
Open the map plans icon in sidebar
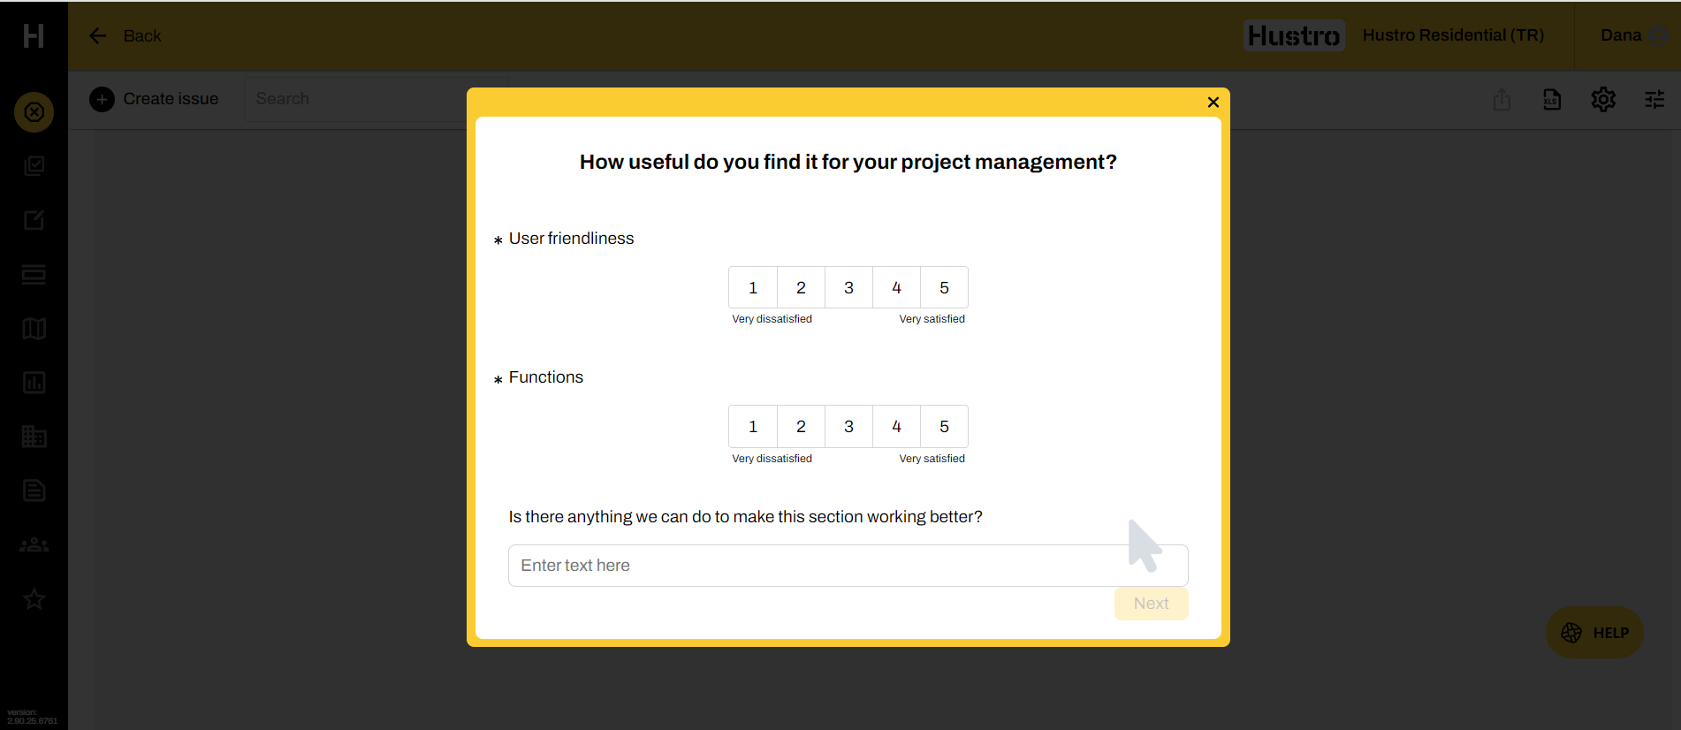34,329
